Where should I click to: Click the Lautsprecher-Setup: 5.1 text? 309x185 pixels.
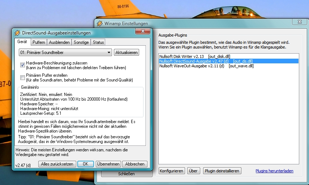[x=40, y=113]
